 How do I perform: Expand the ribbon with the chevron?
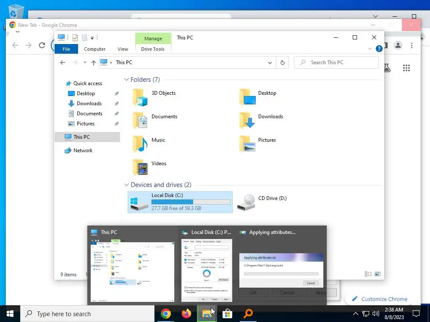pos(370,49)
